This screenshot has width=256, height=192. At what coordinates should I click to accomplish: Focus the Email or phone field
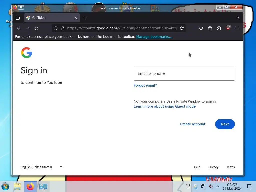184,74
